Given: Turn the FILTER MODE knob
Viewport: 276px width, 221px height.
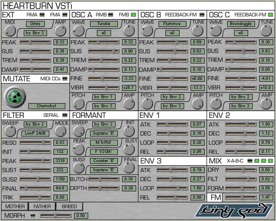Looking at the screenshot, I should click(60, 131).
